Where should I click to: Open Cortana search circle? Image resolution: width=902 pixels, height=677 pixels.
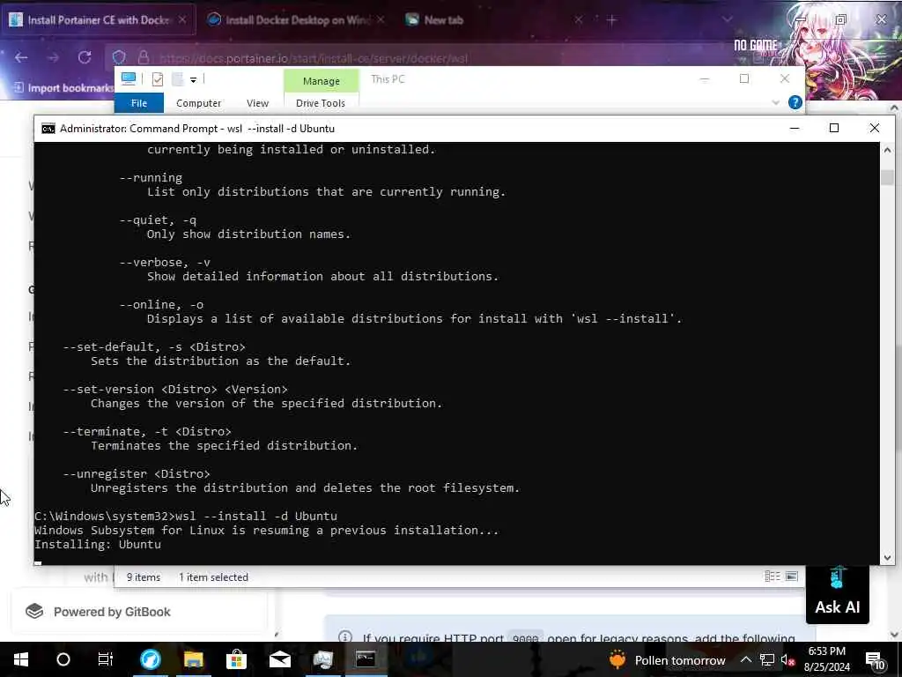click(x=63, y=659)
